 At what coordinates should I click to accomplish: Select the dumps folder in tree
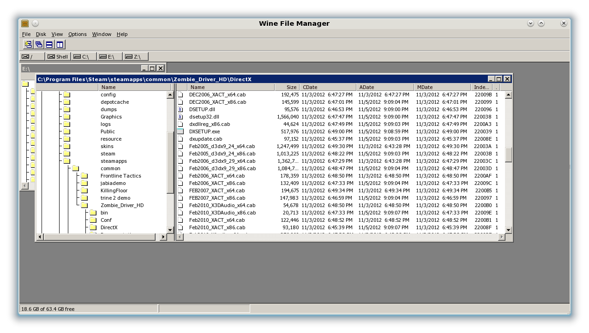click(x=108, y=109)
